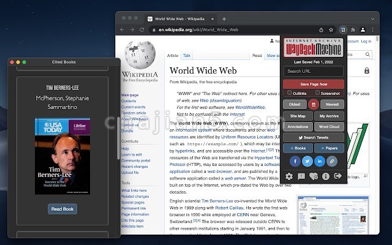Open Site Map in Wayback popup
The width and height of the screenshot is (392, 245).
click(298, 116)
